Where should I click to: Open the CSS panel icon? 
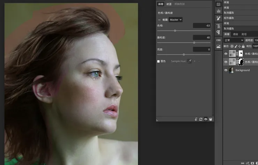coord(218,40)
